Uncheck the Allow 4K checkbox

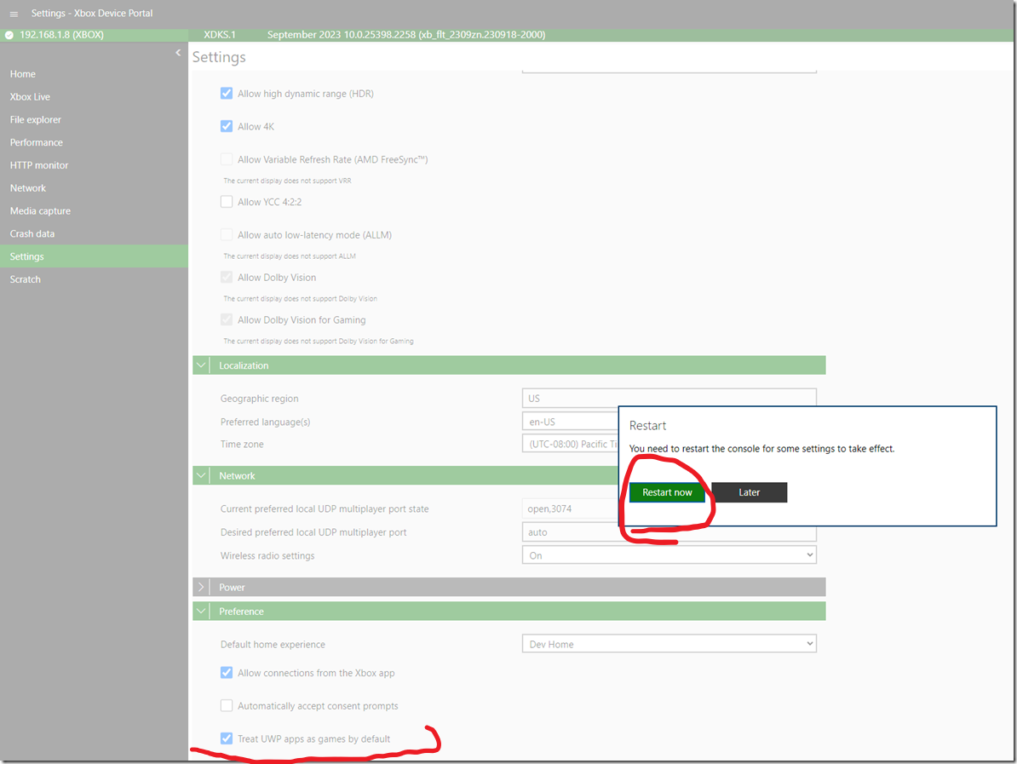227,126
